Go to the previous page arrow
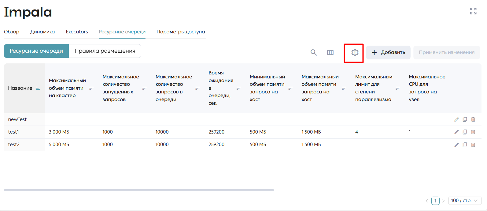Image resolution: width=487 pixels, height=211 pixels. coord(427,201)
